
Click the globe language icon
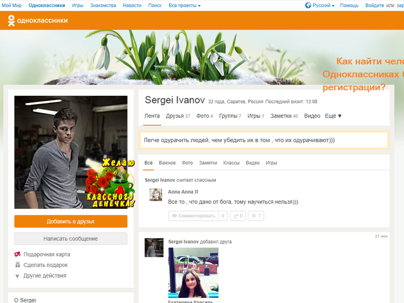pos(308,6)
